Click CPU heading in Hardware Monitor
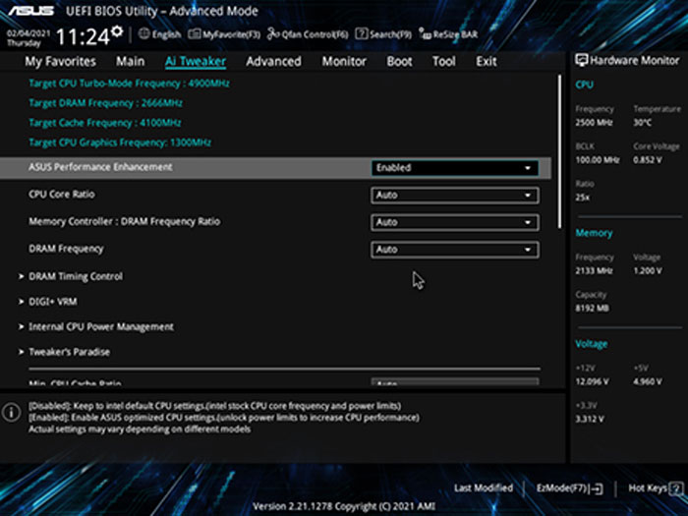This screenshot has height=516, width=688. (x=584, y=85)
